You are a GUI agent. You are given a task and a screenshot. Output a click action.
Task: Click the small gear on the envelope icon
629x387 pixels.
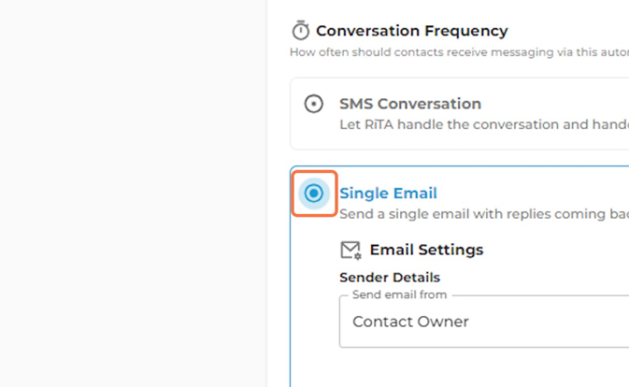(357, 256)
